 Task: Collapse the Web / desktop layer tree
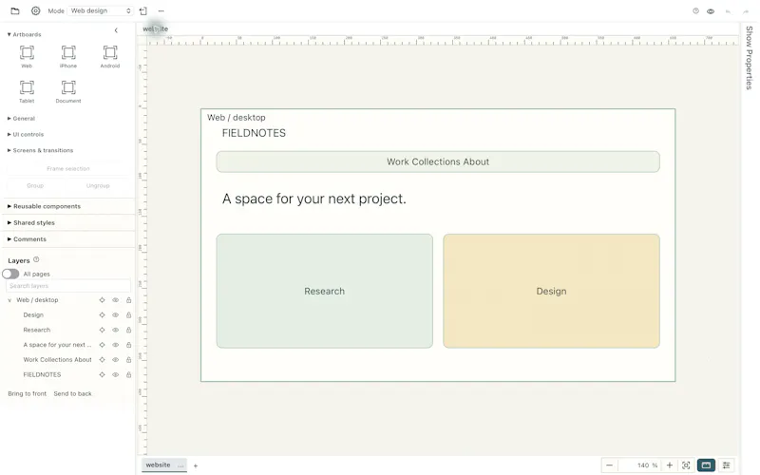(9, 300)
